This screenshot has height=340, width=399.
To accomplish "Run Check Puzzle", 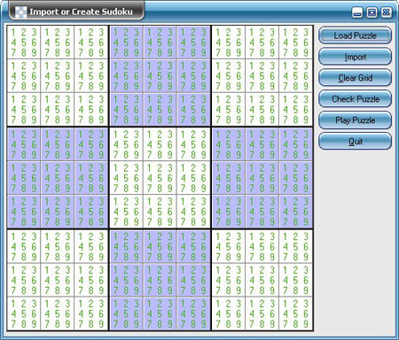I will pyautogui.click(x=355, y=99).
